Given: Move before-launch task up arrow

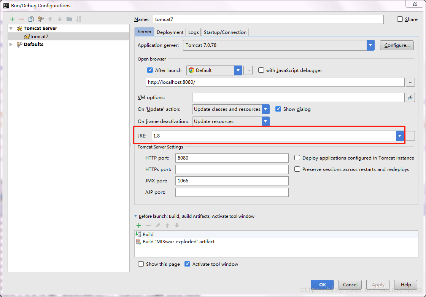Looking at the screenshot, I should click(167, 225).
